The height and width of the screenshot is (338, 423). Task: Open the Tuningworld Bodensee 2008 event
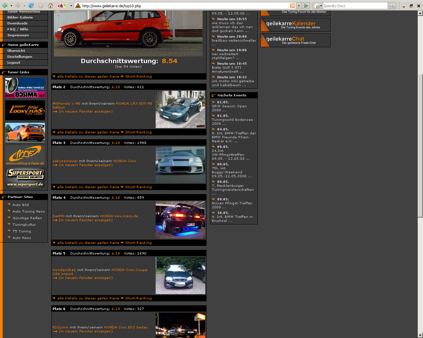click(x=232, y=121)
